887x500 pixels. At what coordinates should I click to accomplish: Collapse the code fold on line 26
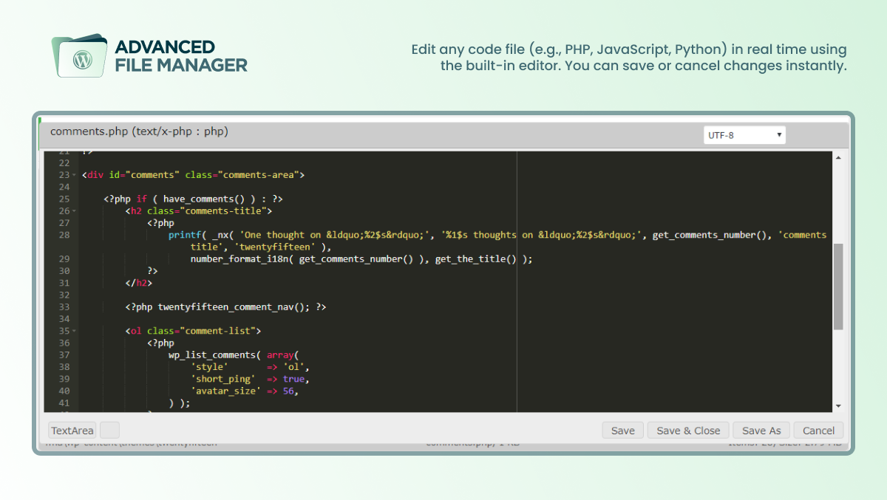(74, 211)
